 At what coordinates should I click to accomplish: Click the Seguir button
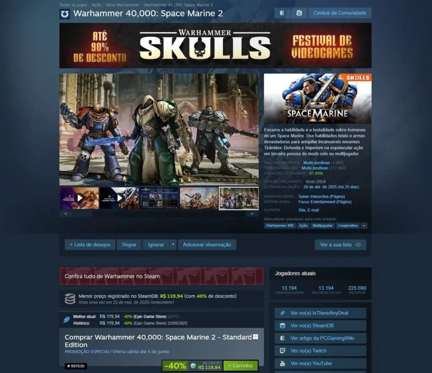click(x=129, y=244)
